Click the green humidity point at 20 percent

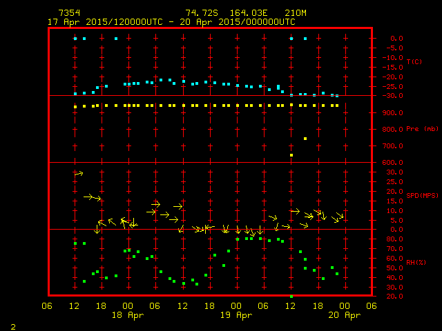pos(291,296)
